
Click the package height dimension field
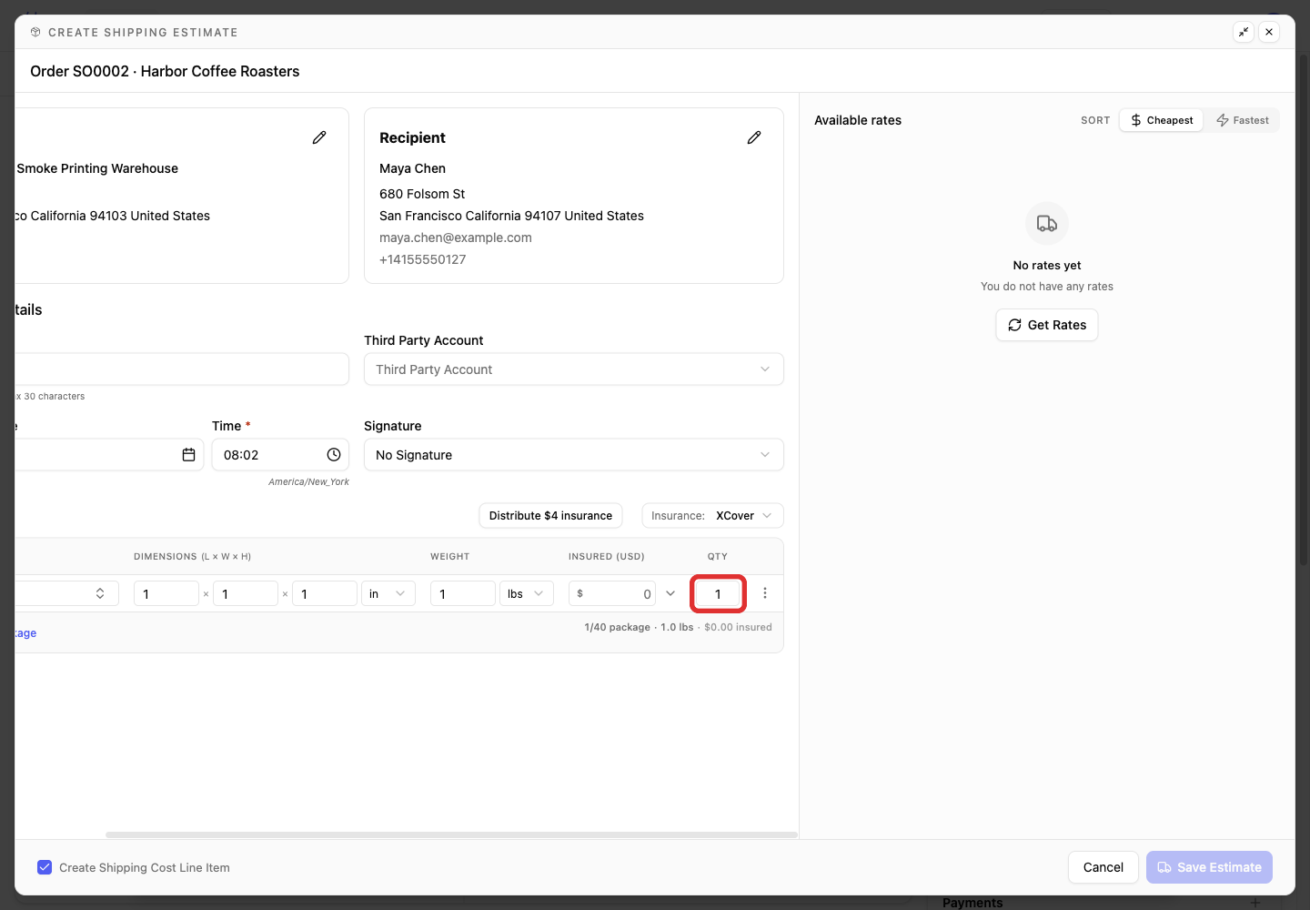pos(325,593)
